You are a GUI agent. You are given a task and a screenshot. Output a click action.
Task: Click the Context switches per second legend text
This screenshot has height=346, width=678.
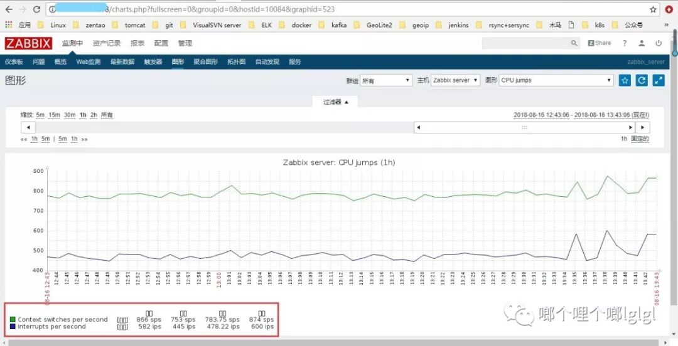[x=63, y=320]
